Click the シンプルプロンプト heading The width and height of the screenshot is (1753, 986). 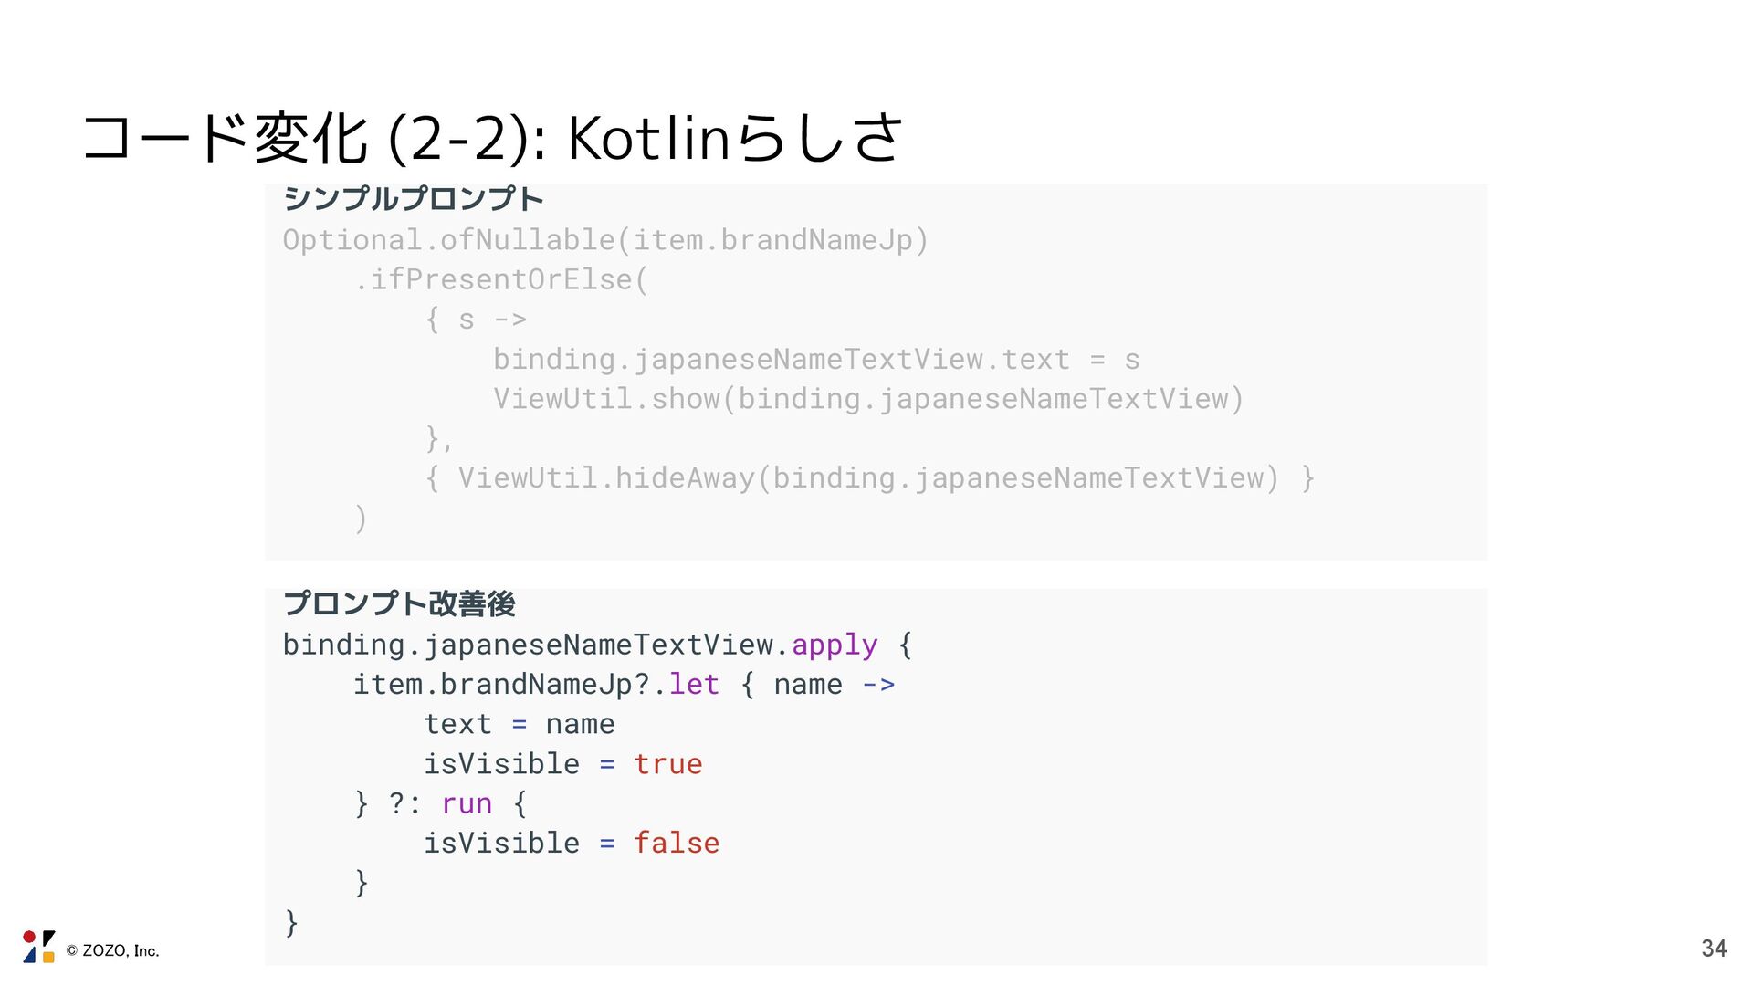pos(413,198)
